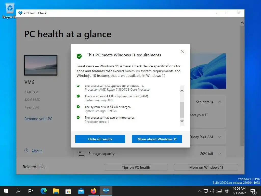Click the green check beside system disk result
Viewport: 261px width, 196px height.
tap(78, 107)
